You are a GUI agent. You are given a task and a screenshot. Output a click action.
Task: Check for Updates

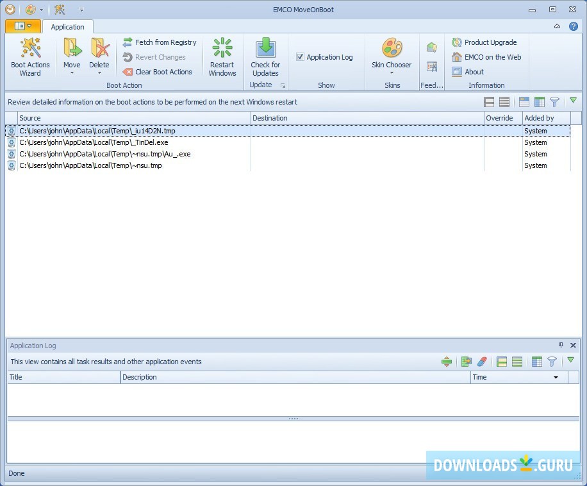click(x=265, y=57)
